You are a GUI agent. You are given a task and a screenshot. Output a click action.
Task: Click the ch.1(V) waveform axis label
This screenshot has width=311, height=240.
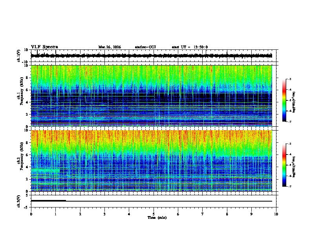click(x=18, y=56)
